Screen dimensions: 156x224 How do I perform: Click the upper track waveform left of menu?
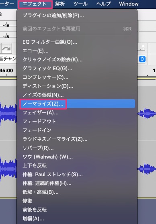[x=8, y=113]
